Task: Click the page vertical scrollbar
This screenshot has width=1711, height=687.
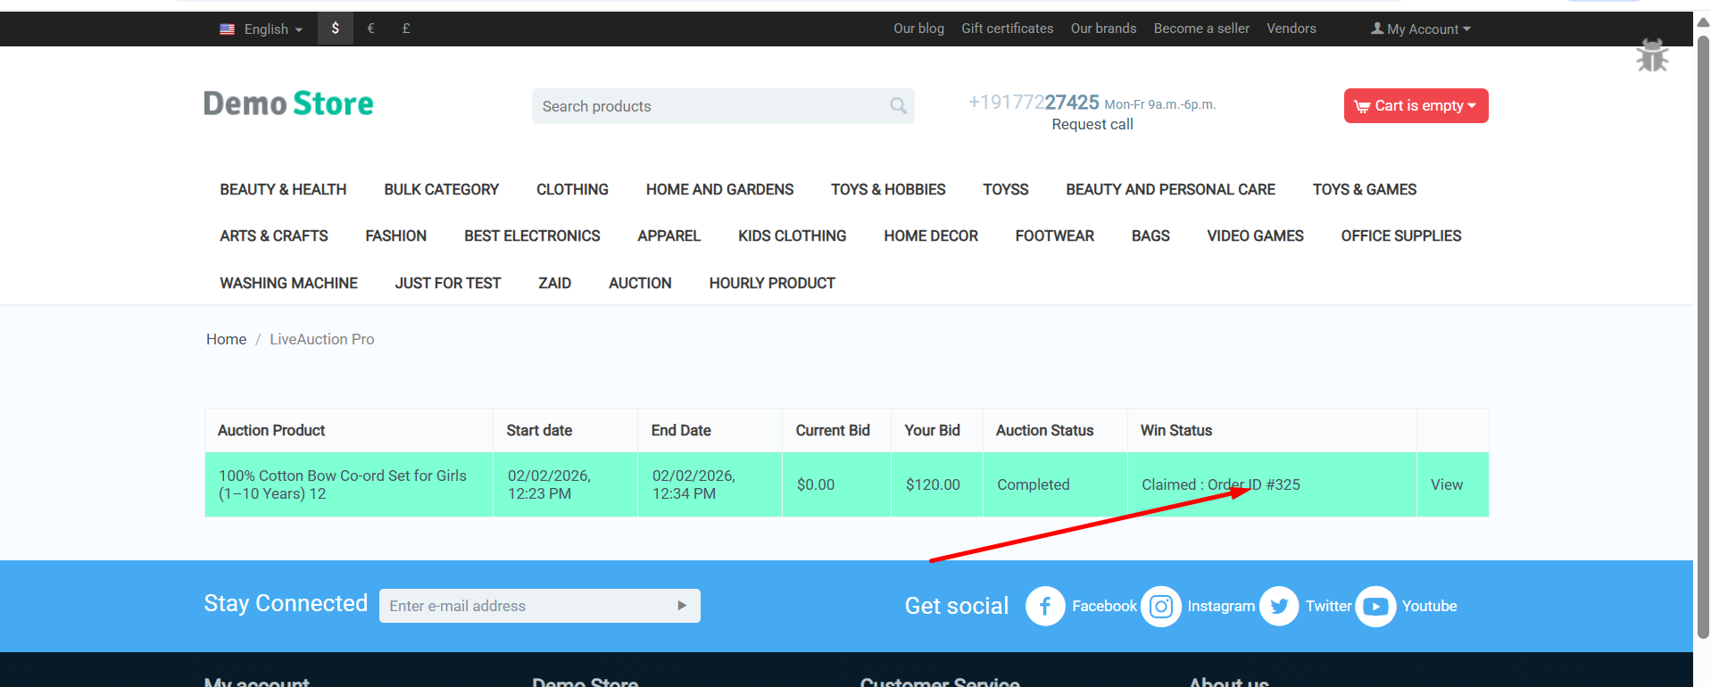Action: pyautogui.click(x=1702, y=339)
